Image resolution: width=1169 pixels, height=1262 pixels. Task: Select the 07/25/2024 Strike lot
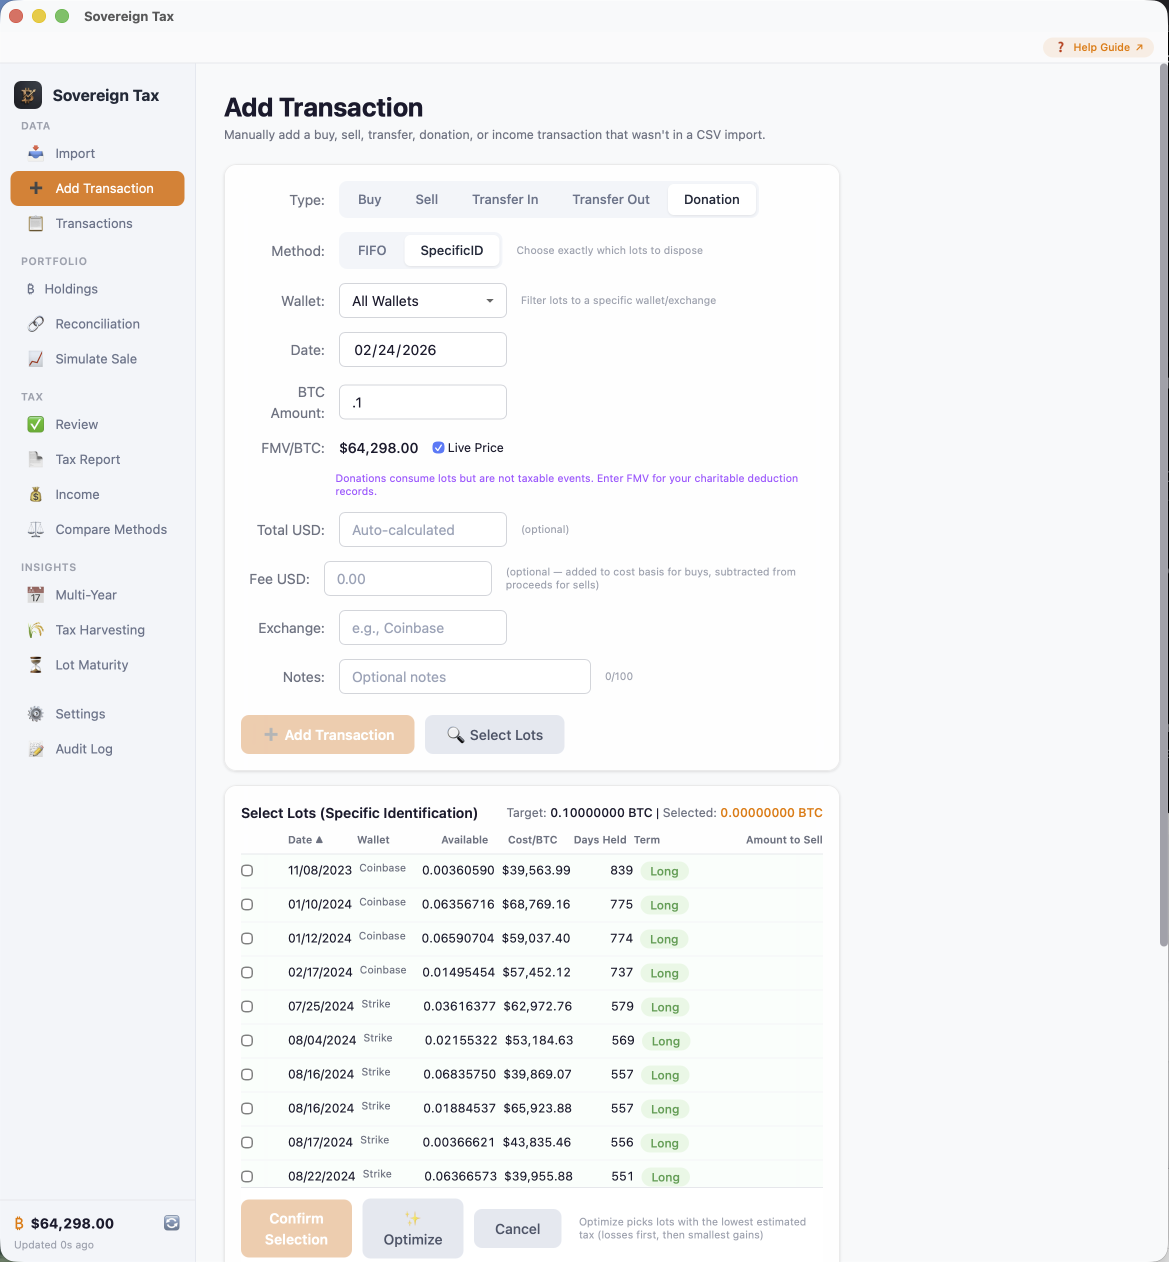(247, 1006)
